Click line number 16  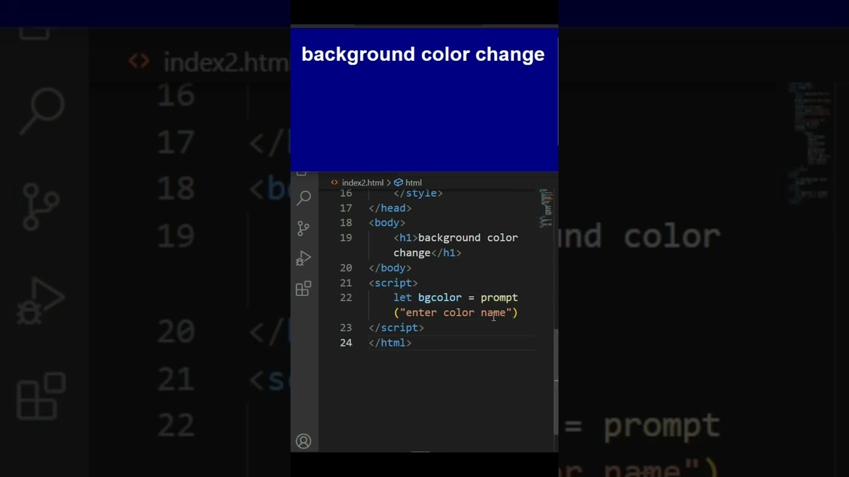(x=346, y=193)
